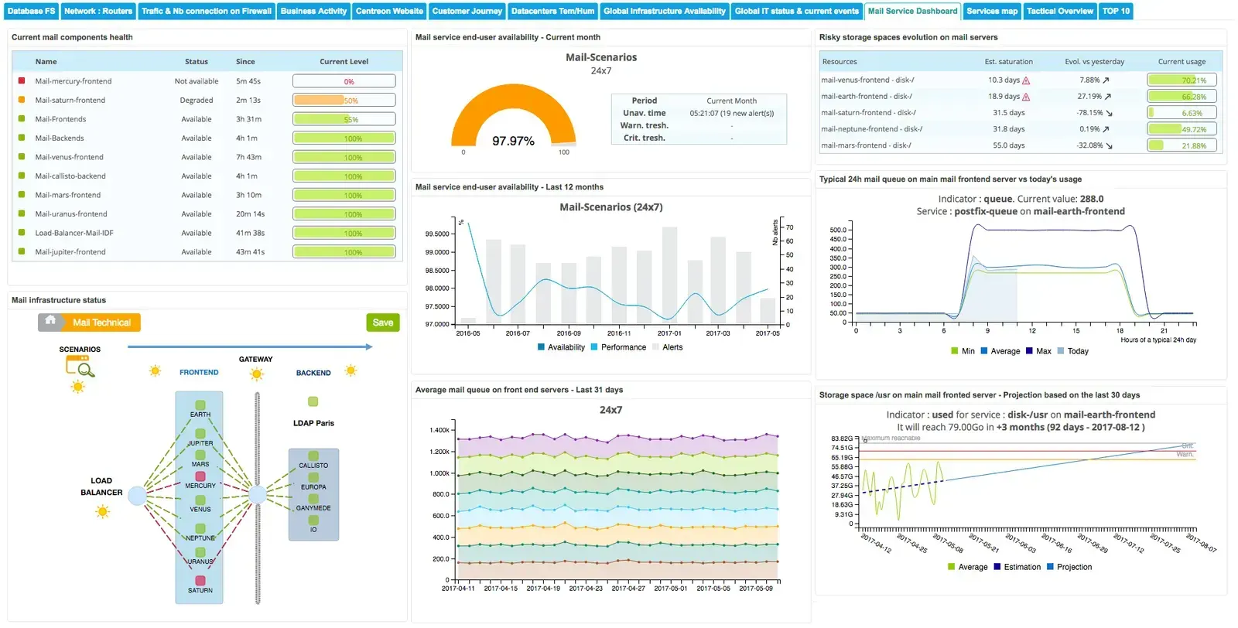Click the Max legend color swatch

pos(1029,351)
